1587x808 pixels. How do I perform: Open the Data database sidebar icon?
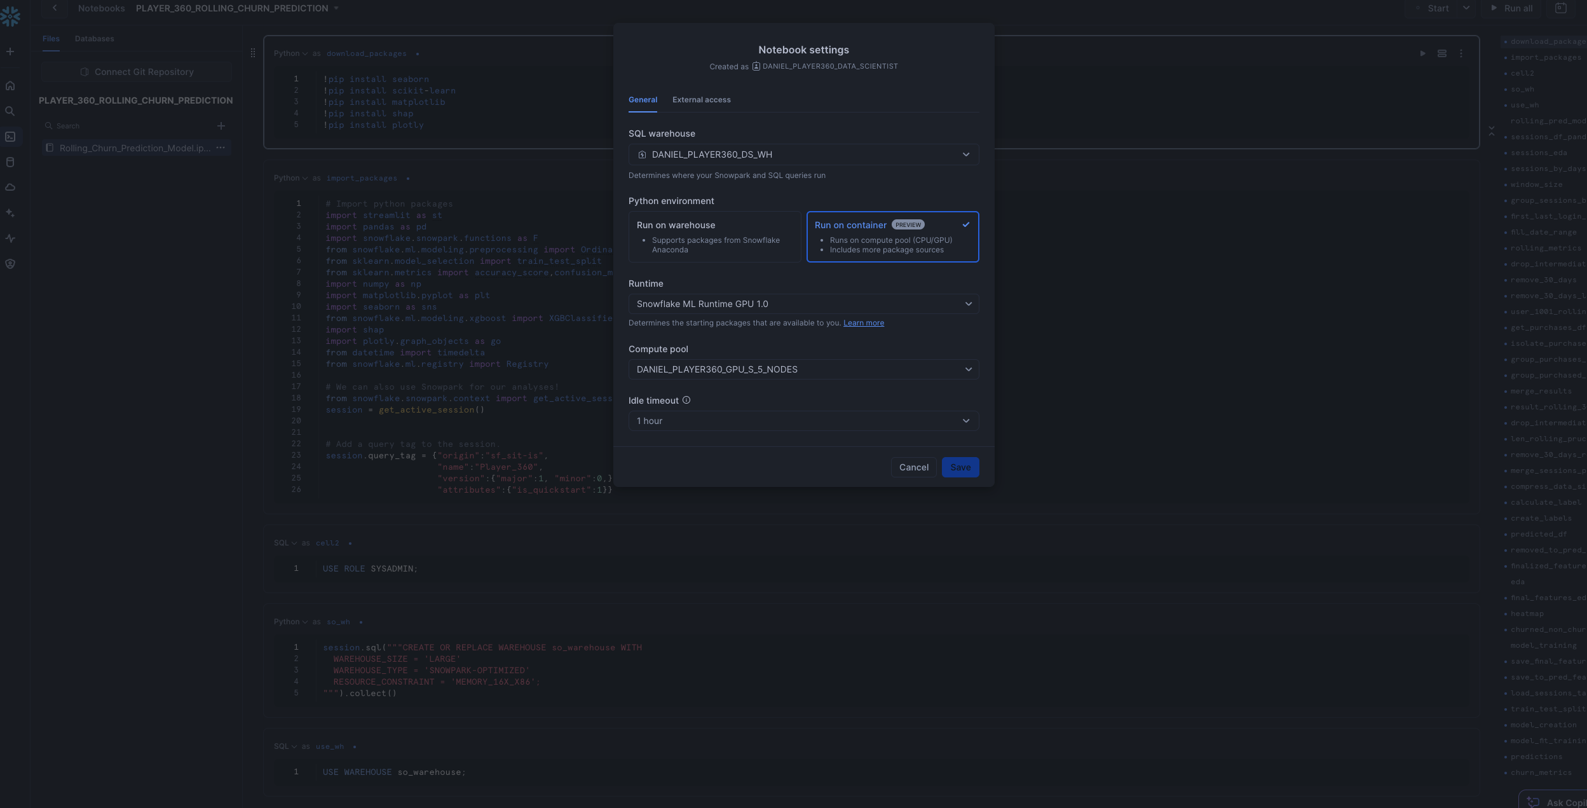point(10,162)
